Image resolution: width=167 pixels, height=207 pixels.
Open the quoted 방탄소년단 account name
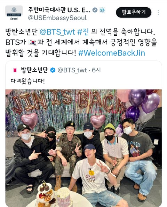(x=34, y=70)
